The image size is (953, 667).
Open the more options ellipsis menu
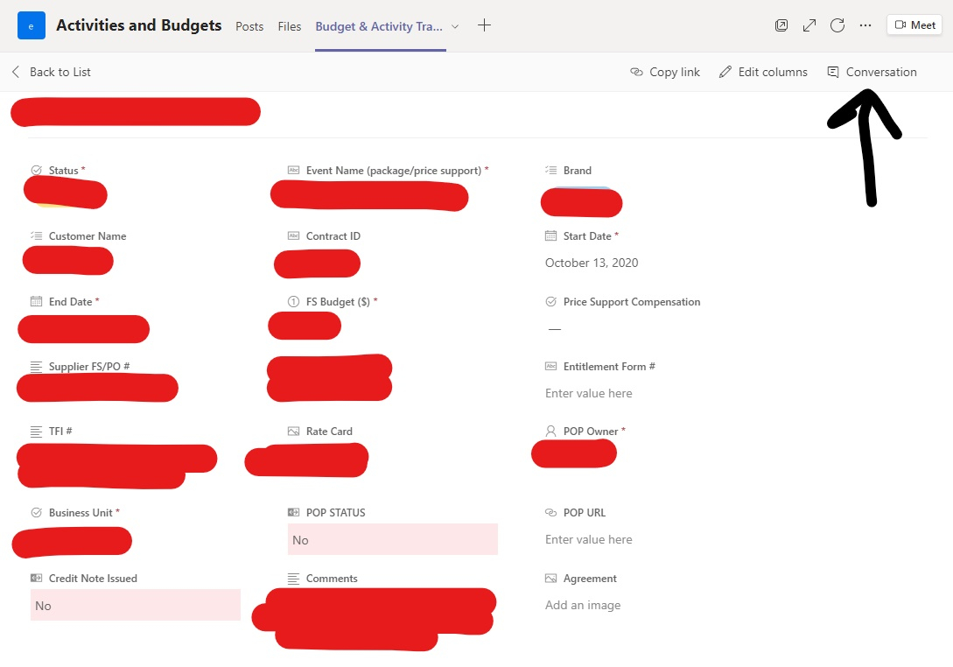pos(865,25)
